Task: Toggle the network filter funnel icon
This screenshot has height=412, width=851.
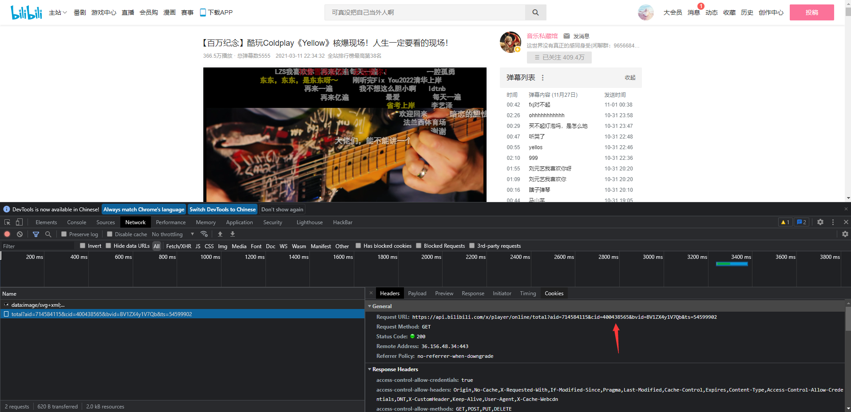Action: click(x=36, y=234)
